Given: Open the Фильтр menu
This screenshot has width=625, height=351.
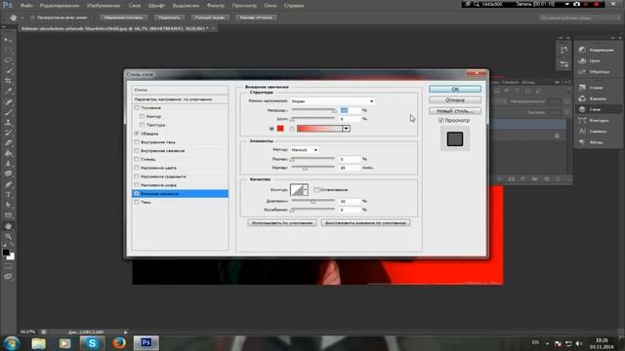Looking at the screenshot, I should (x=216, y=6).
